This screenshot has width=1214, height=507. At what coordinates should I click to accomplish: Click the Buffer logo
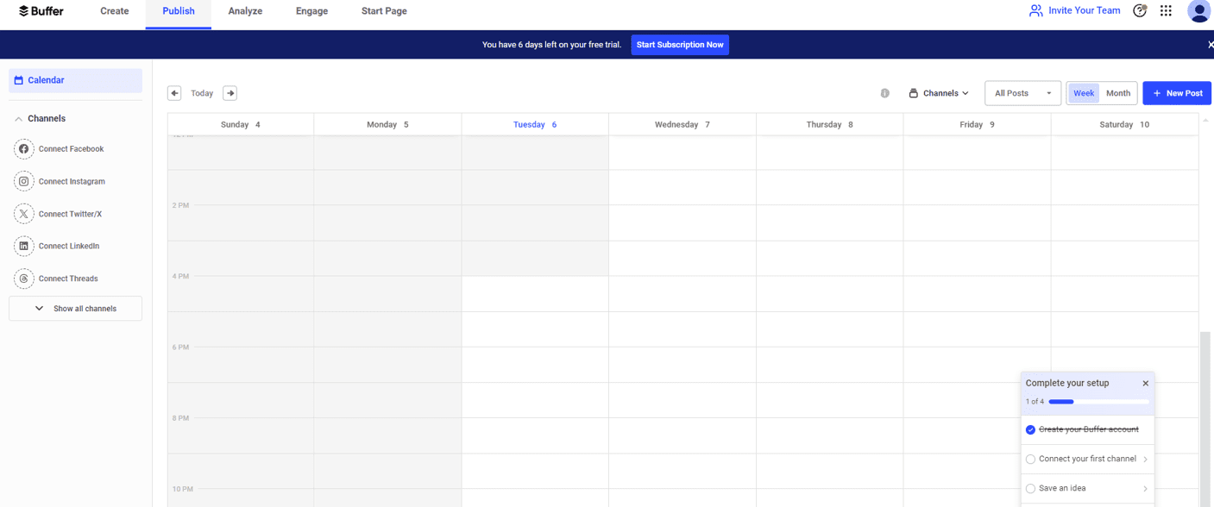[x=41, y=11]
